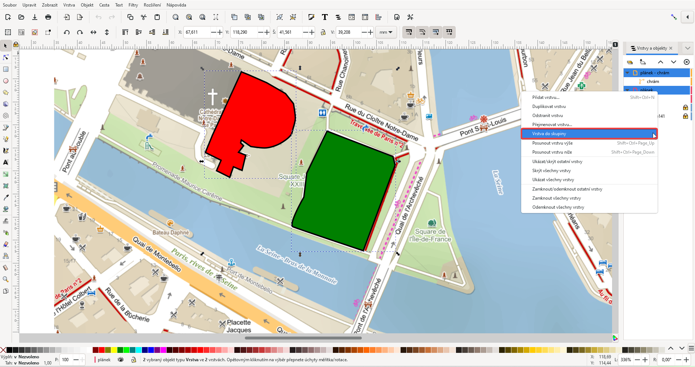The width and height of the screenshot is (695, 367).
Task: Select the Dropper color picker tool
Action: (6, 197)
